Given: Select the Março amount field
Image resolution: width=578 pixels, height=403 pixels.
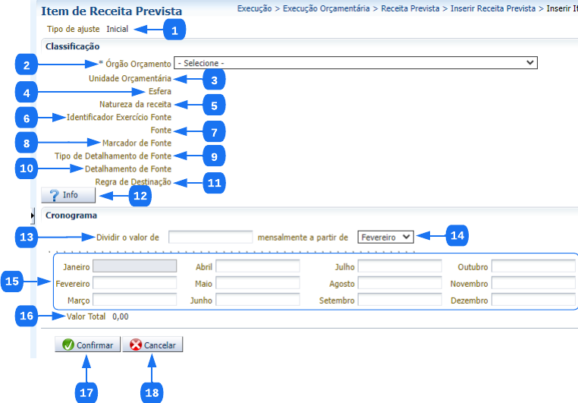Looking at the screenshot, I should pyautogui.click(x=134, y=300).
